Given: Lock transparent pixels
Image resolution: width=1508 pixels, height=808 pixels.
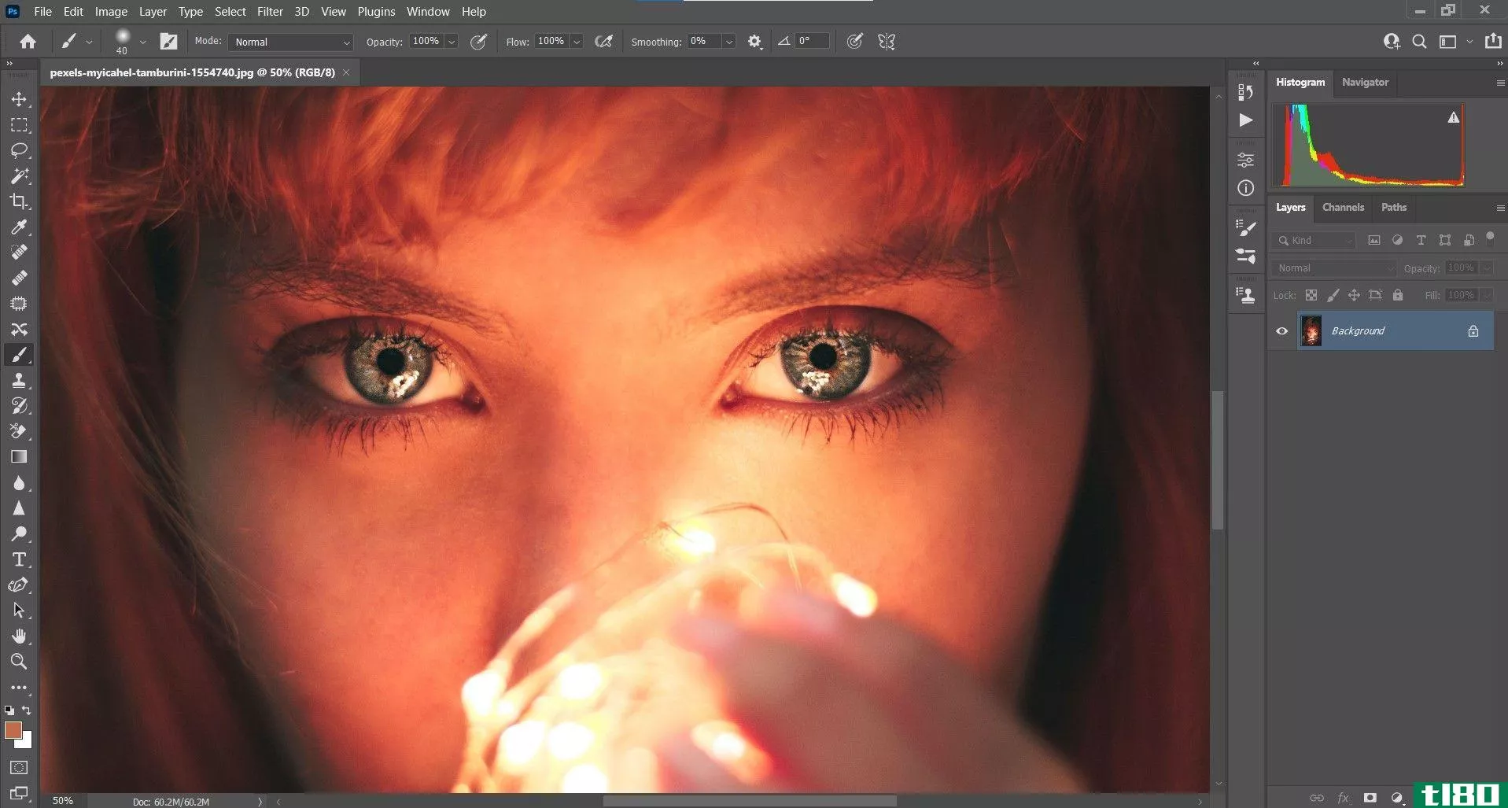Looking at the screenshot, I should 1311,295.
